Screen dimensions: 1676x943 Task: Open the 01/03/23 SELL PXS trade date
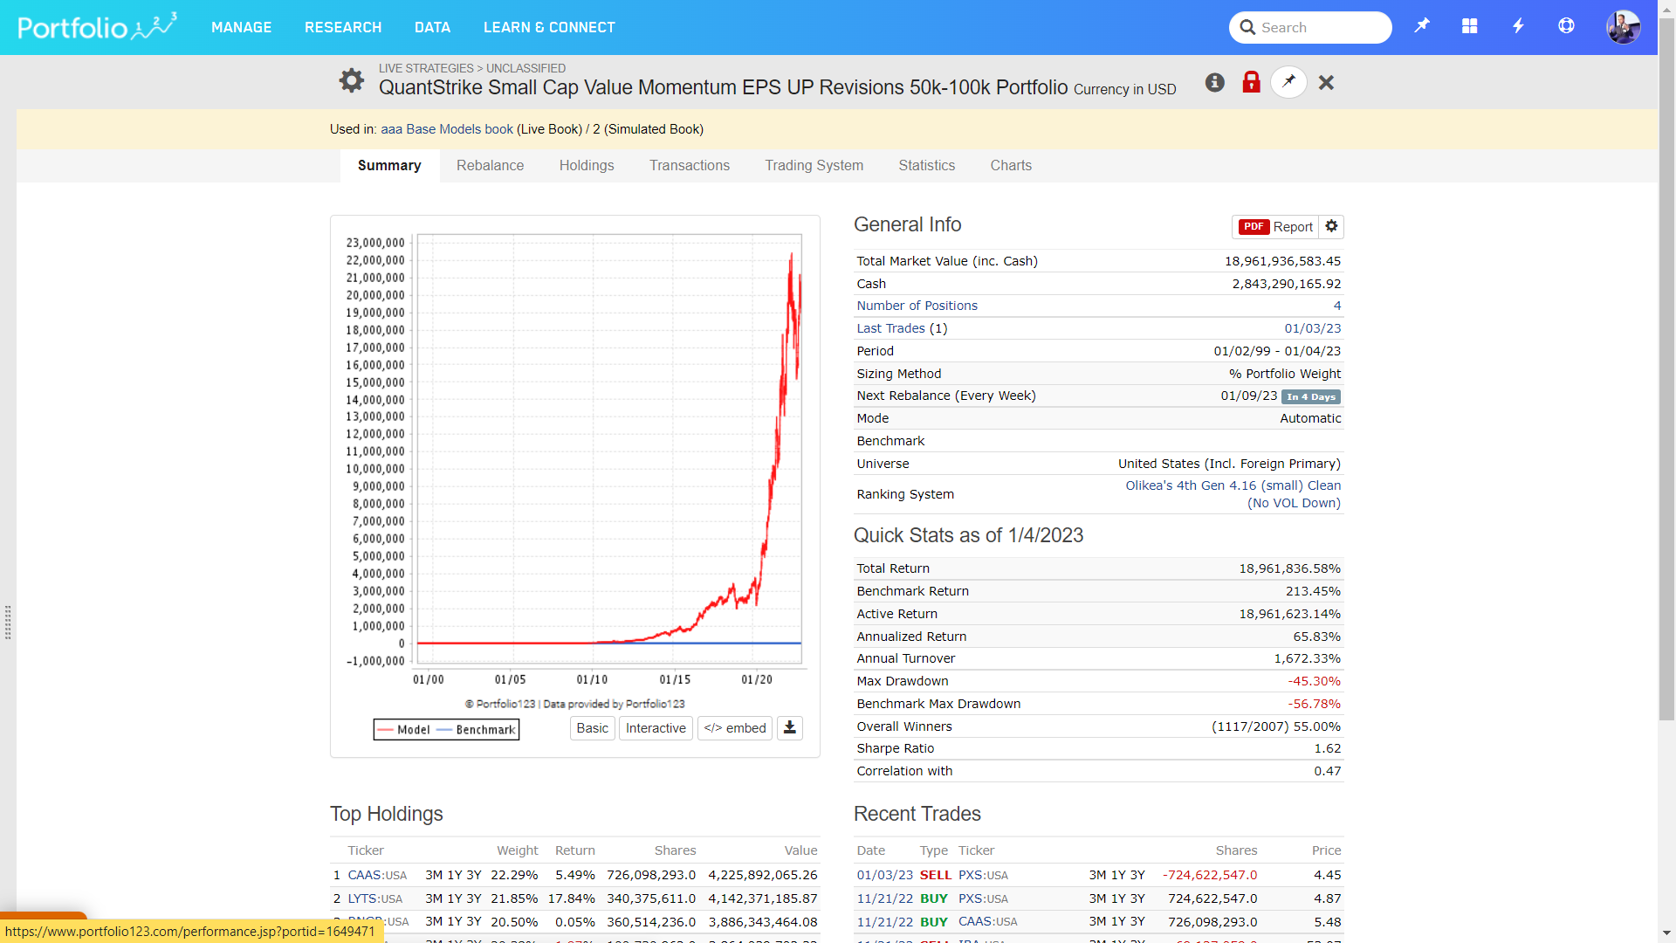coord(884,875)
